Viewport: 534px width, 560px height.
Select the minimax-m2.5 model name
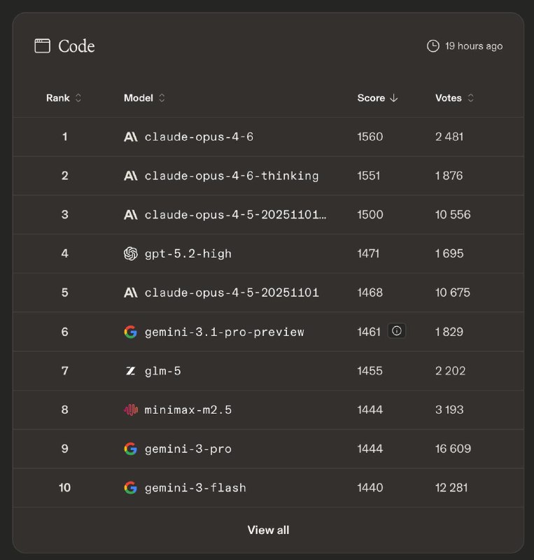click(188, 410)
